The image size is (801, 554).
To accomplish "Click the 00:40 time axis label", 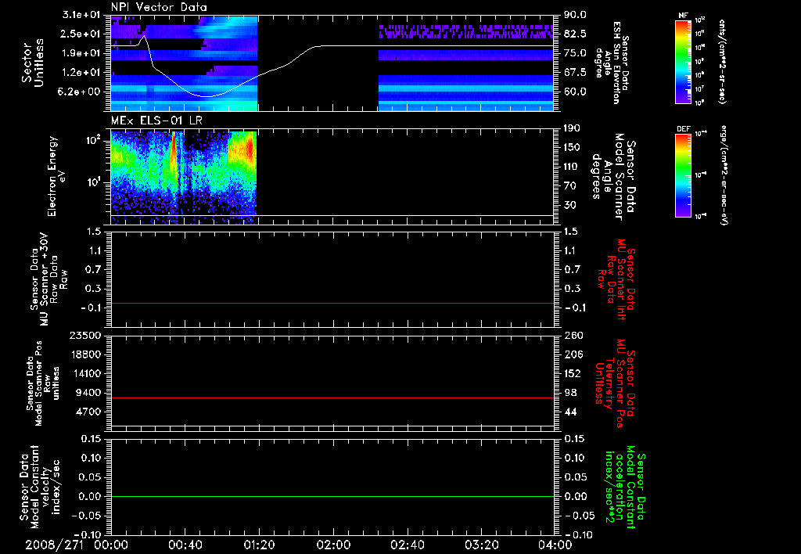I will 185,545.
